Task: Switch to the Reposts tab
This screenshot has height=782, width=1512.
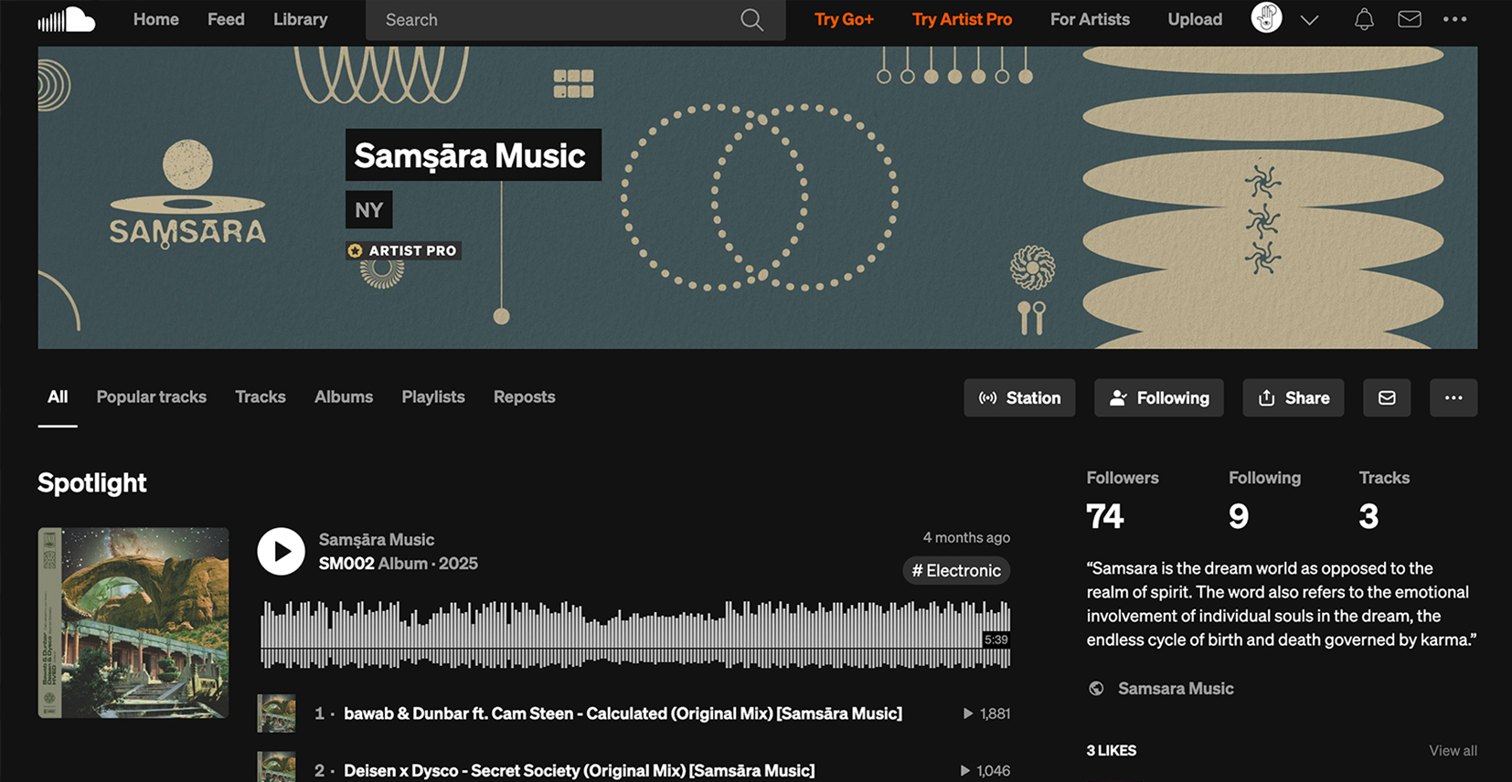Action: [x=525, y=397]
